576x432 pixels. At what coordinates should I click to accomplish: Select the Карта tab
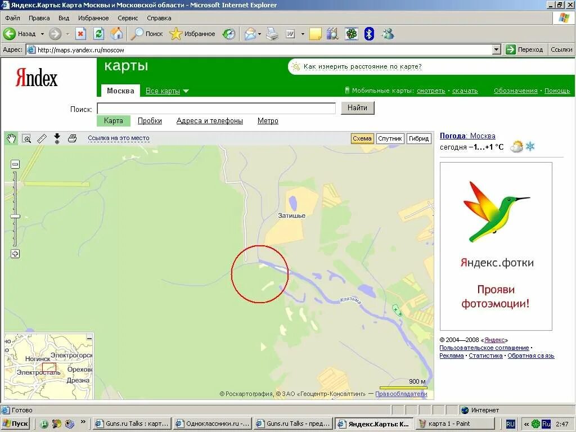pos(113,120)
